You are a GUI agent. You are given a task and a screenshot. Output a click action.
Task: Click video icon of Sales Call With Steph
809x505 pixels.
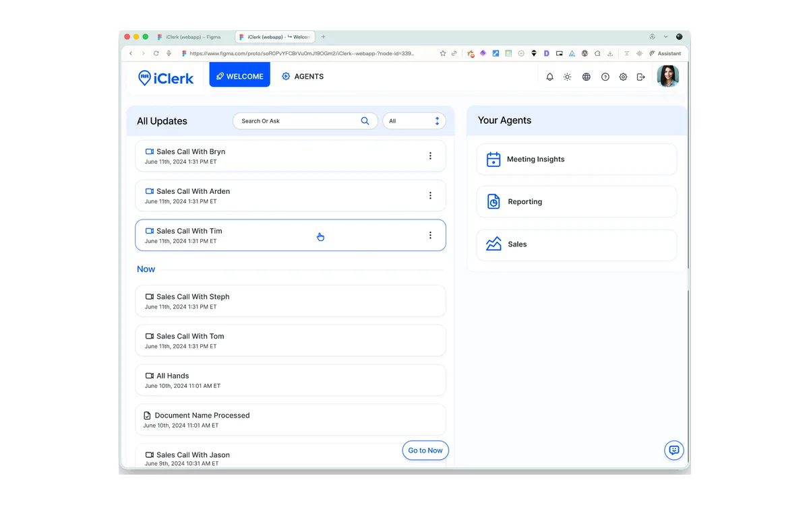150,297
